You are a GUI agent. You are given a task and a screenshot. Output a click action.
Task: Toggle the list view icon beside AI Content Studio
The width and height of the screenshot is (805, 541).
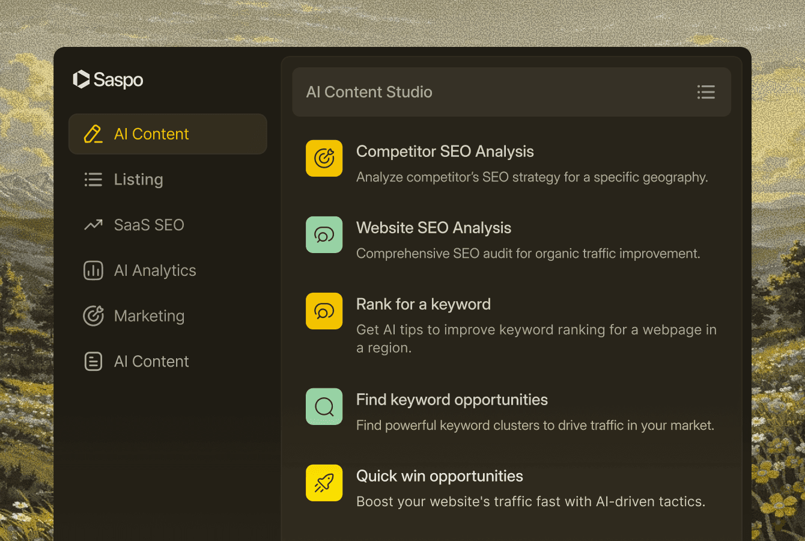706,92
